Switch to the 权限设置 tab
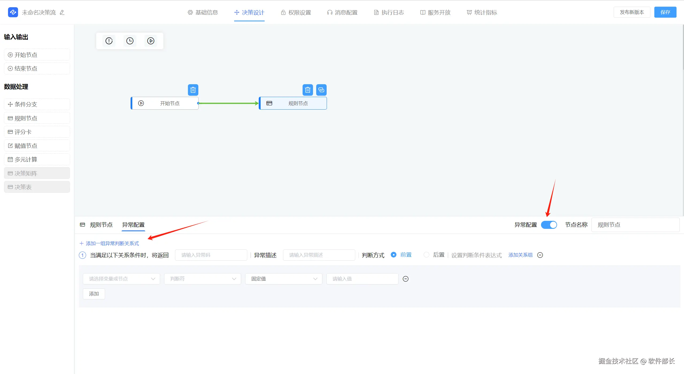Image resolution: width=684 pixels, height=374 pixels. 296,13
